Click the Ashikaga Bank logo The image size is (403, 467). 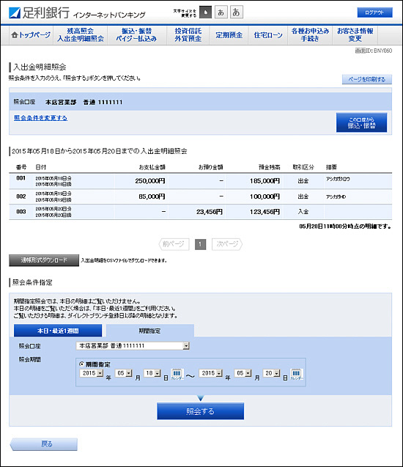coord(40,12)
